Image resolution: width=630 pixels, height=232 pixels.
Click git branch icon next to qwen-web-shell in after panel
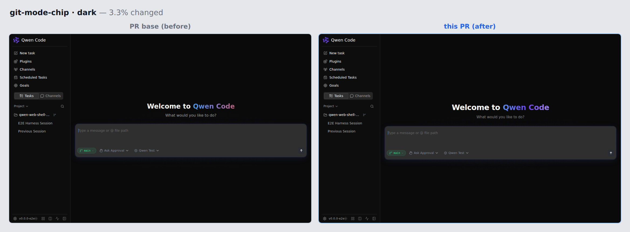364,115
